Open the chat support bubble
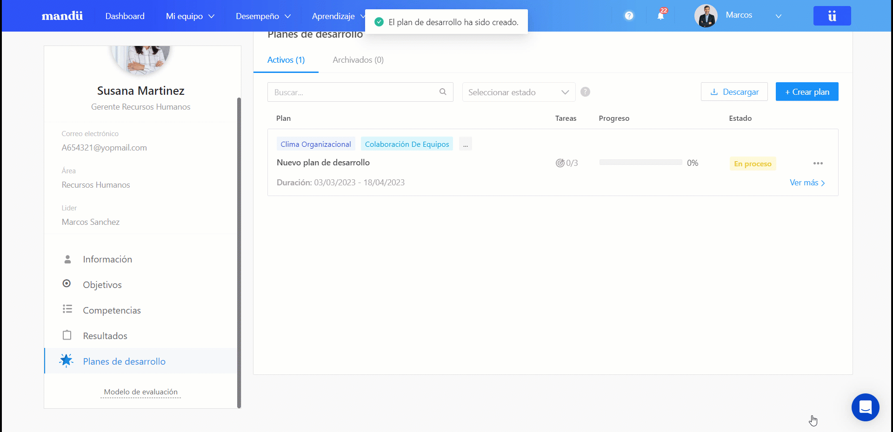This screenshot has width=893, height=432. click(x=865, y=407)
